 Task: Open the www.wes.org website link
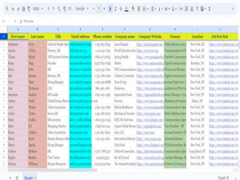click(x=148, y=50)
